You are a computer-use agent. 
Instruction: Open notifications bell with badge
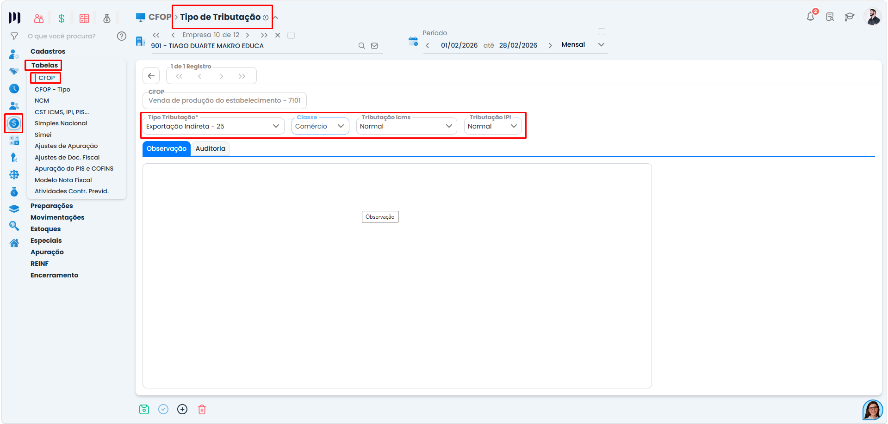[x=811, y=17]
